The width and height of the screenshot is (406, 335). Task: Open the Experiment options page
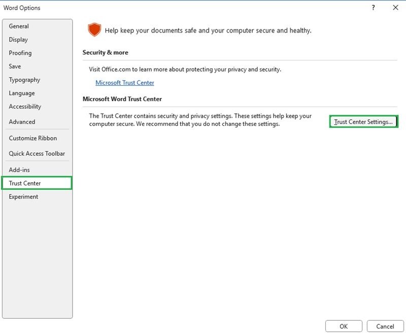23,196
